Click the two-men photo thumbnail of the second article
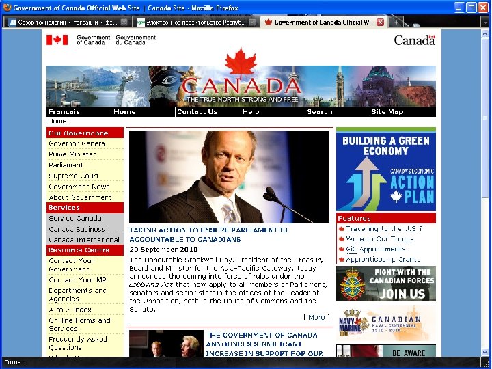 pyautogui.click(x=166, y=343)
